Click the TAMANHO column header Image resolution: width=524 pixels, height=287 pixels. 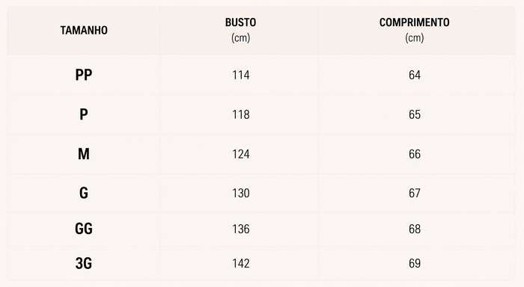84,31
